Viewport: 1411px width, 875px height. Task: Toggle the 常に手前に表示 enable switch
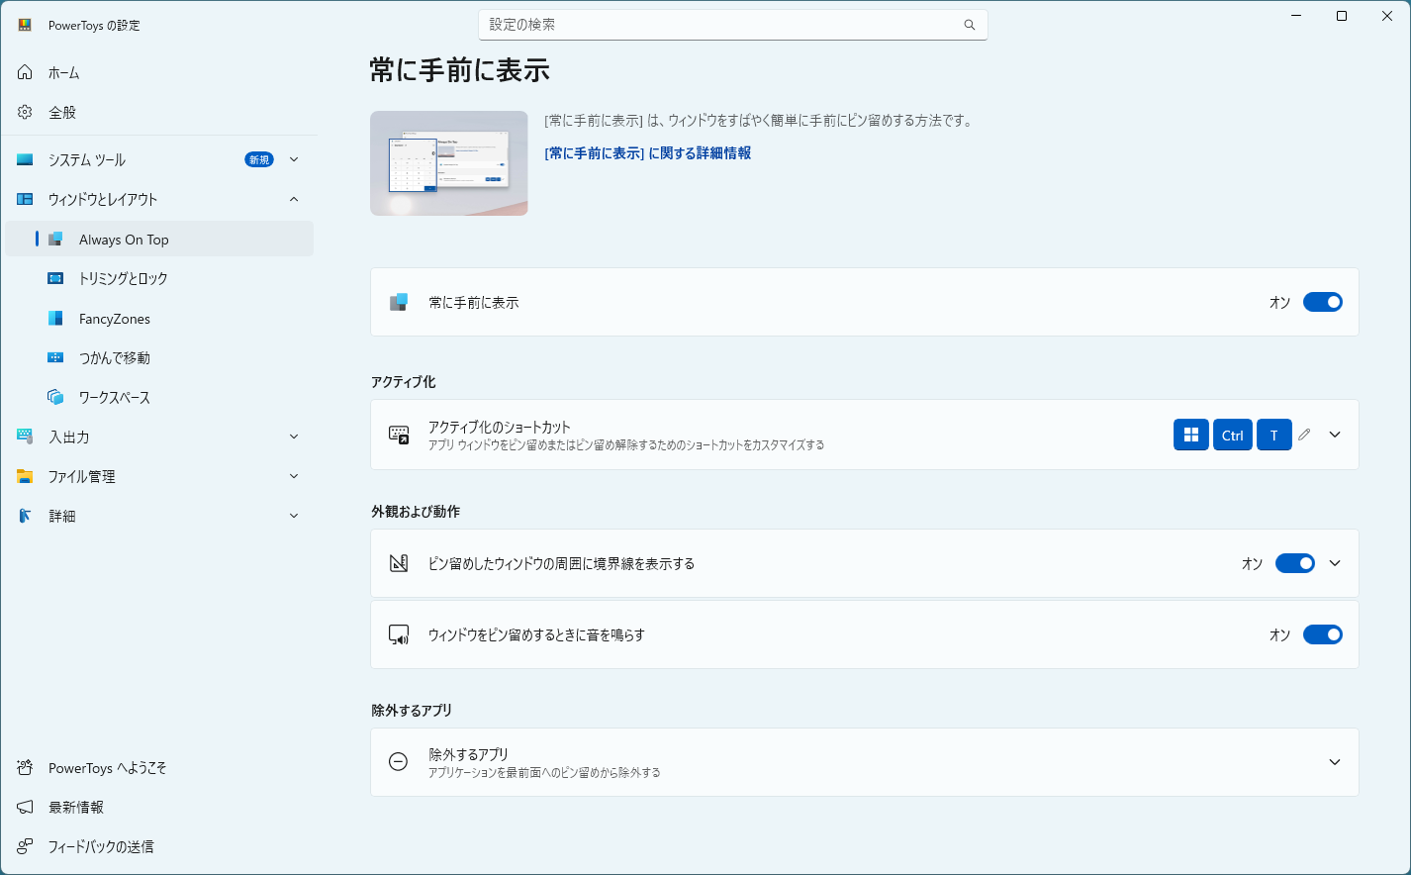(x=1323, y=302)
